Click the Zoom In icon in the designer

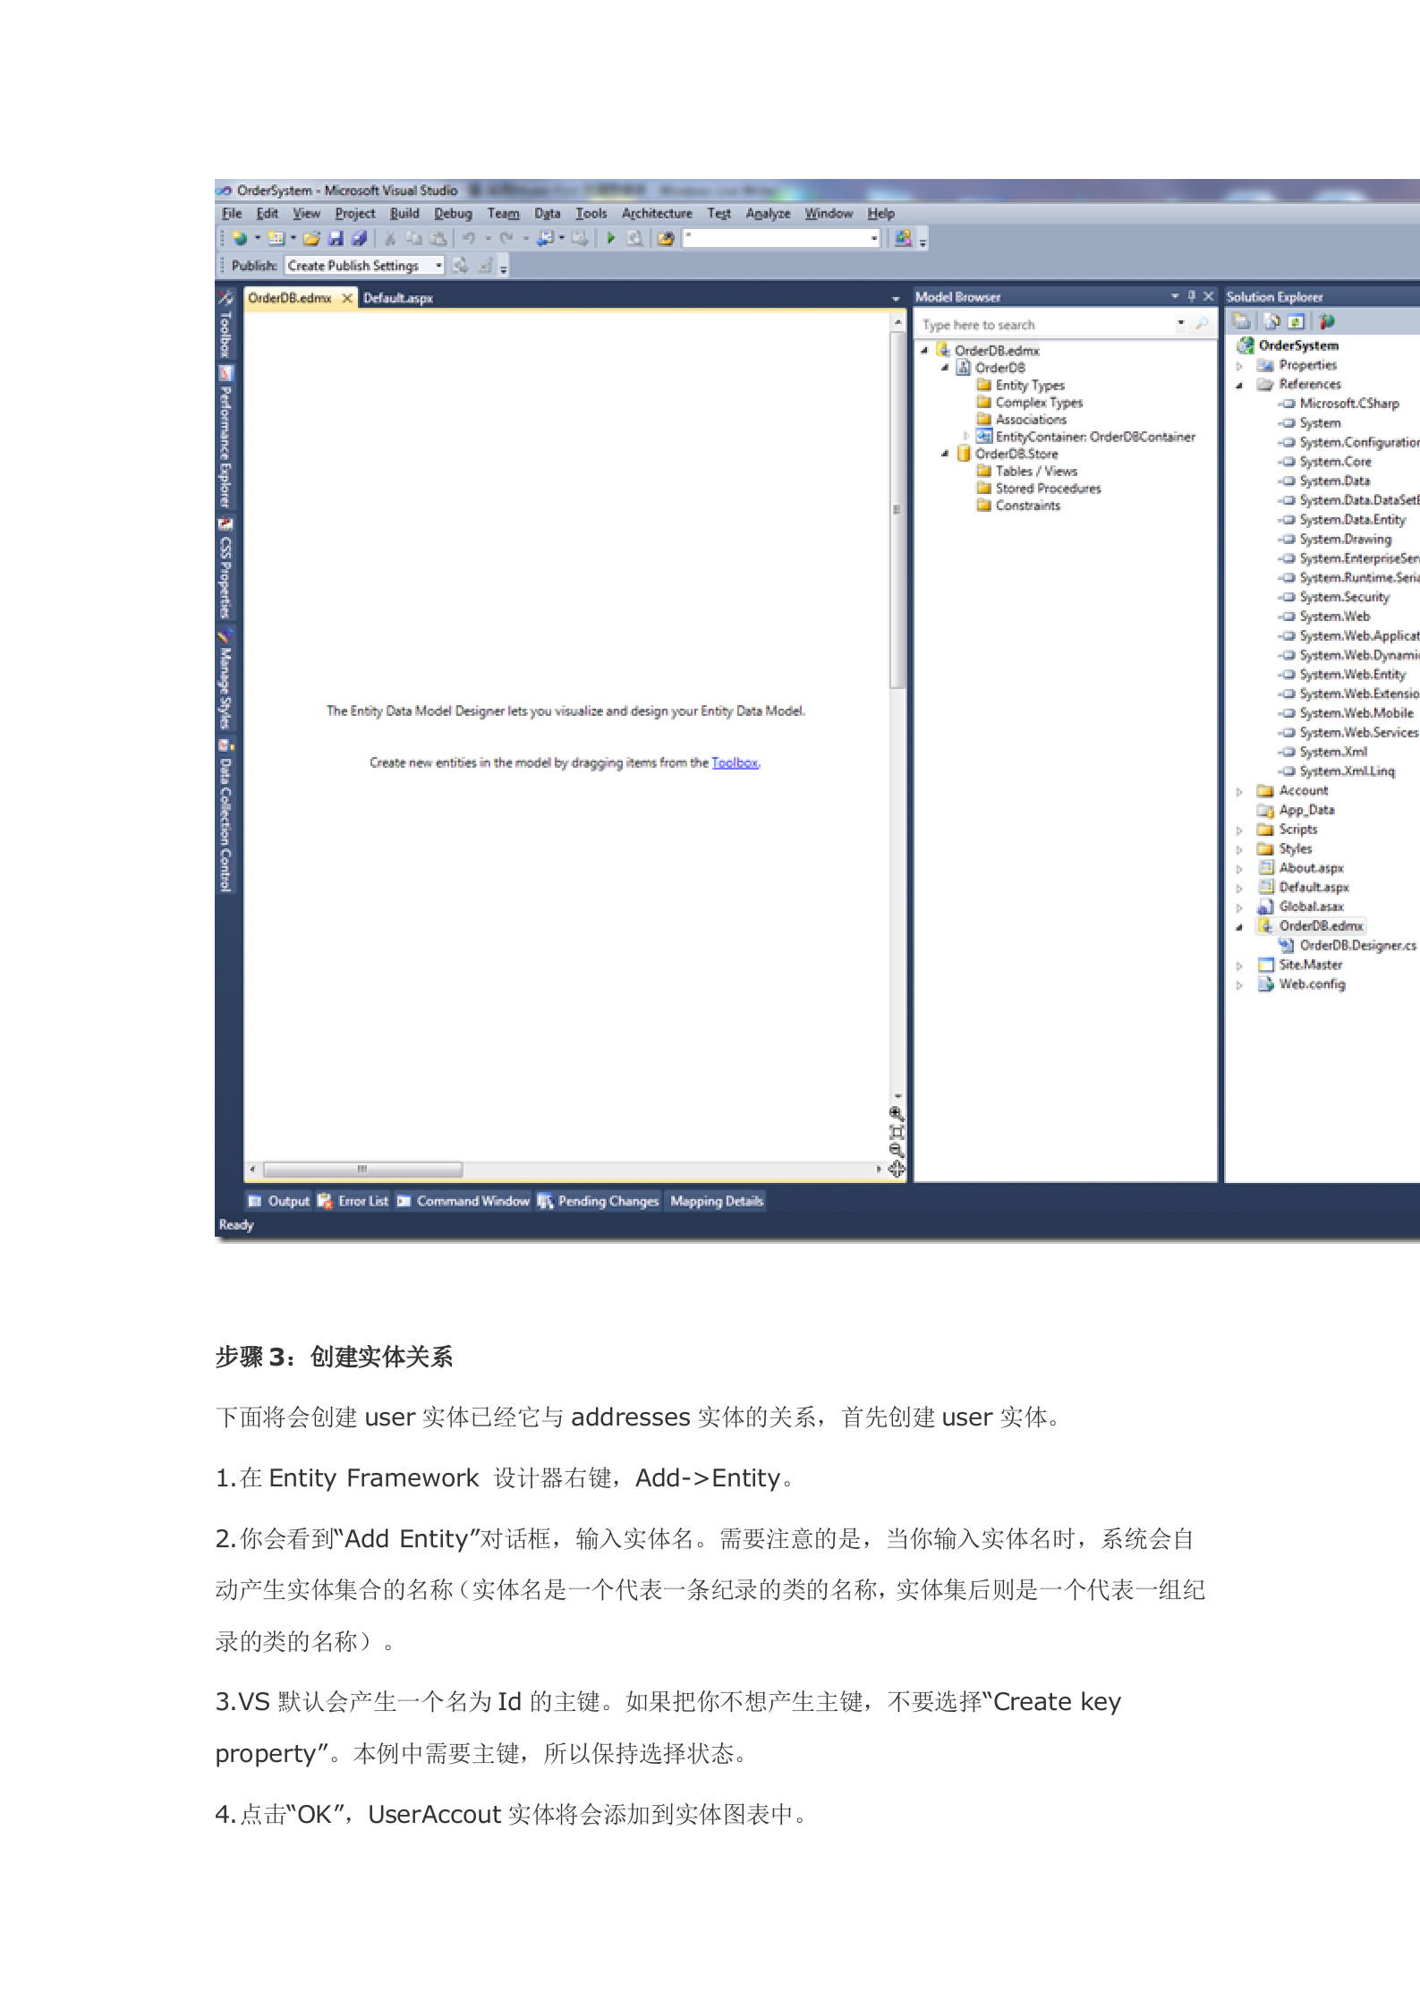tap(897, 1114)
